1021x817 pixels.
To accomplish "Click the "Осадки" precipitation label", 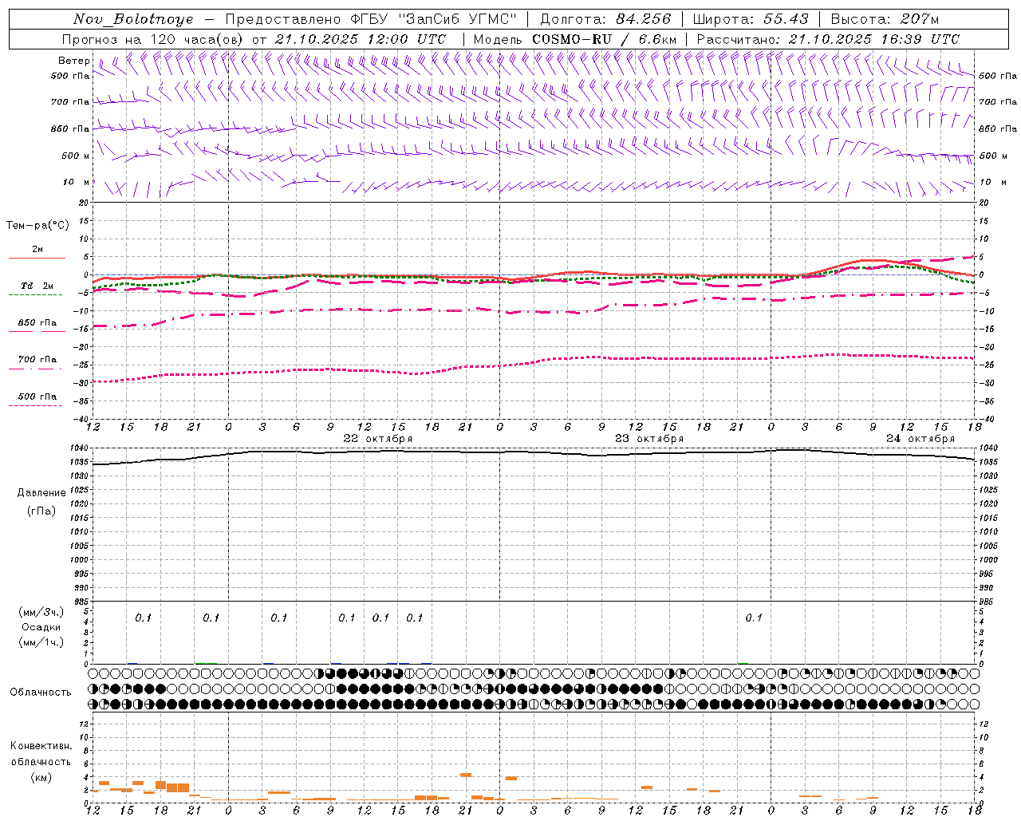I will click(41, 627).
